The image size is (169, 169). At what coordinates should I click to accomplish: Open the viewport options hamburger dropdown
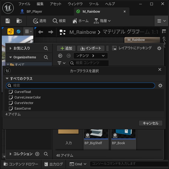click(28, 31)
